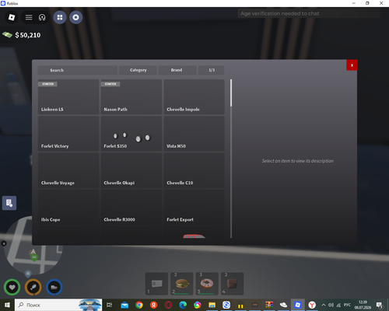Screen dimensions: 389x311
Task: Open the four-squares grid menu button
Action: coord(60,17)
